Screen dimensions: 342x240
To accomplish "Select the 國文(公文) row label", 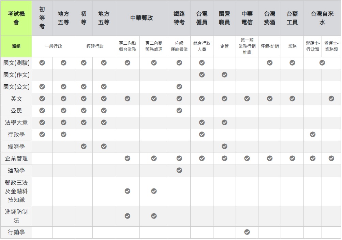I will 16,87.
